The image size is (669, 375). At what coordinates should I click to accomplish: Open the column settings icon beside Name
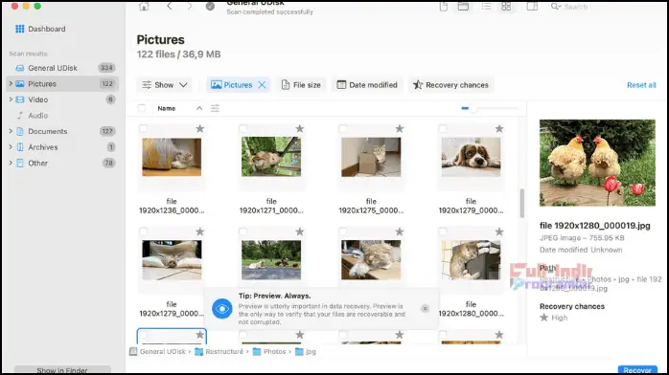pos(215,108)
